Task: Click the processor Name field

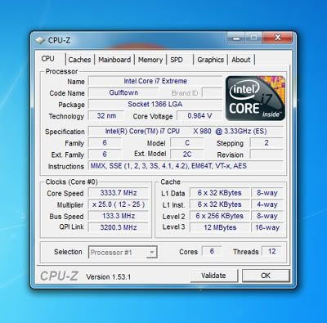Action: tap(155, 81)
